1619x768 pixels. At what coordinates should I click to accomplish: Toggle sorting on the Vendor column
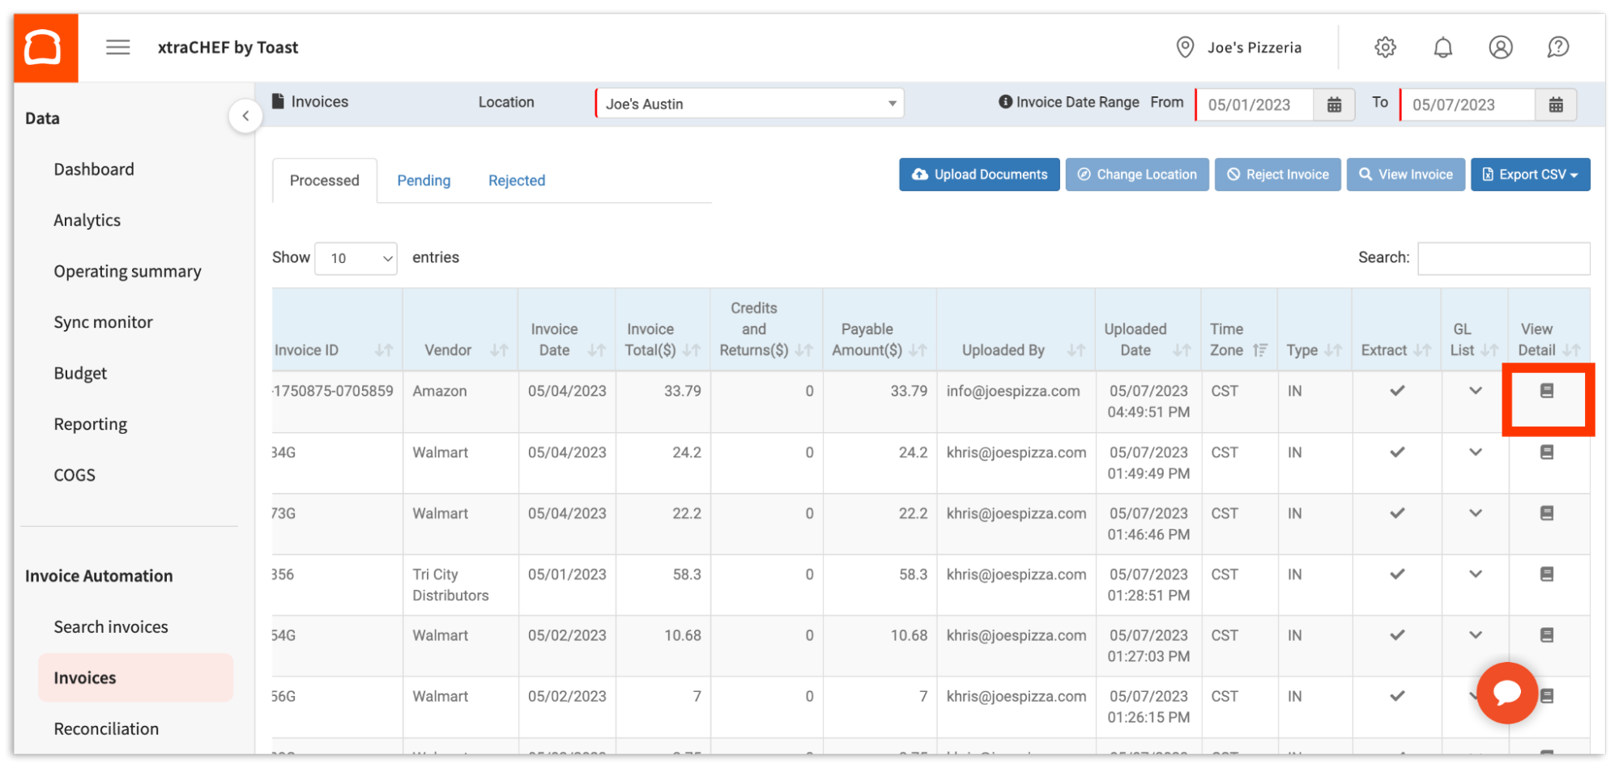[498, 350]
